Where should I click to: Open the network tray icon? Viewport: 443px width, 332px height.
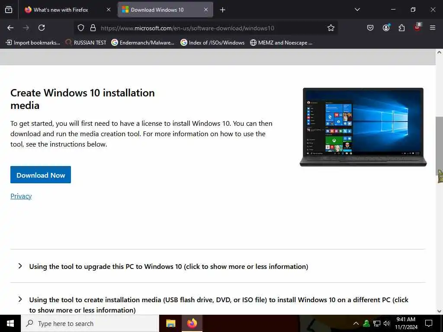pos(377,323)
